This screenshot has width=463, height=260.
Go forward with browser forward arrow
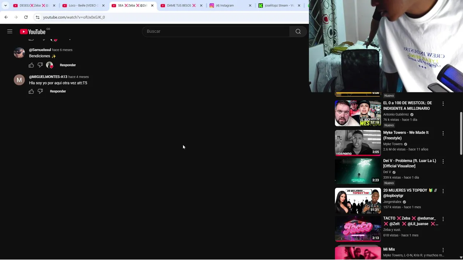click(16, 17)
